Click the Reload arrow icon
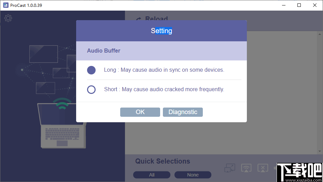Image resolution: width=323 pixels, height=182 pixels. (139, 19)
